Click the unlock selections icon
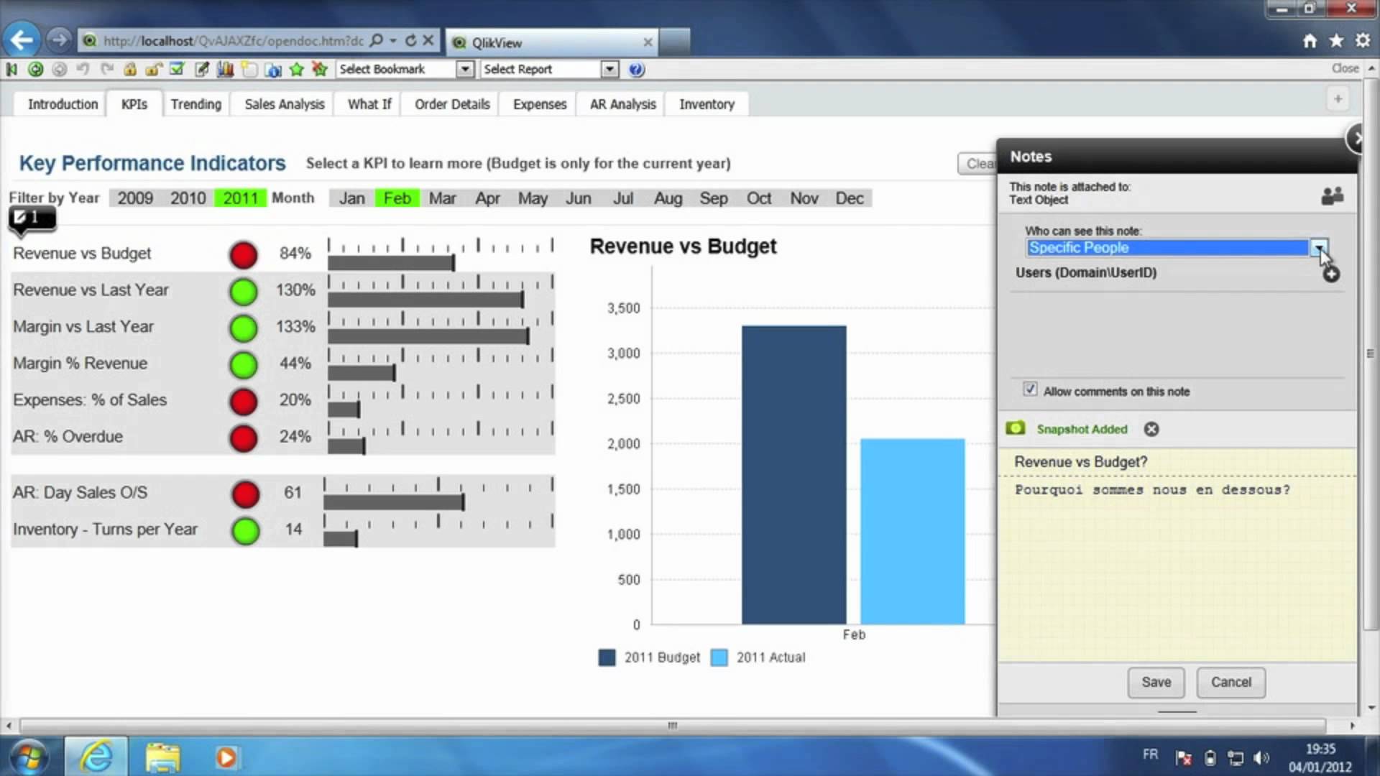 coord(153,70)
